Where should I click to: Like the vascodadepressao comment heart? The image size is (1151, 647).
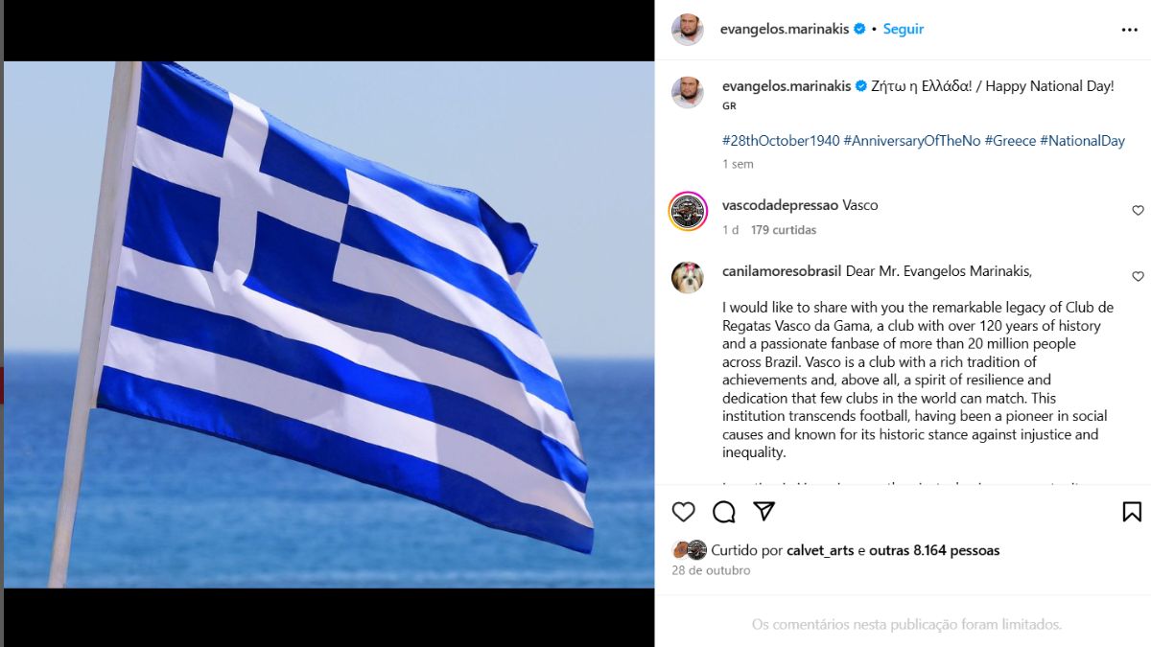1138,211
